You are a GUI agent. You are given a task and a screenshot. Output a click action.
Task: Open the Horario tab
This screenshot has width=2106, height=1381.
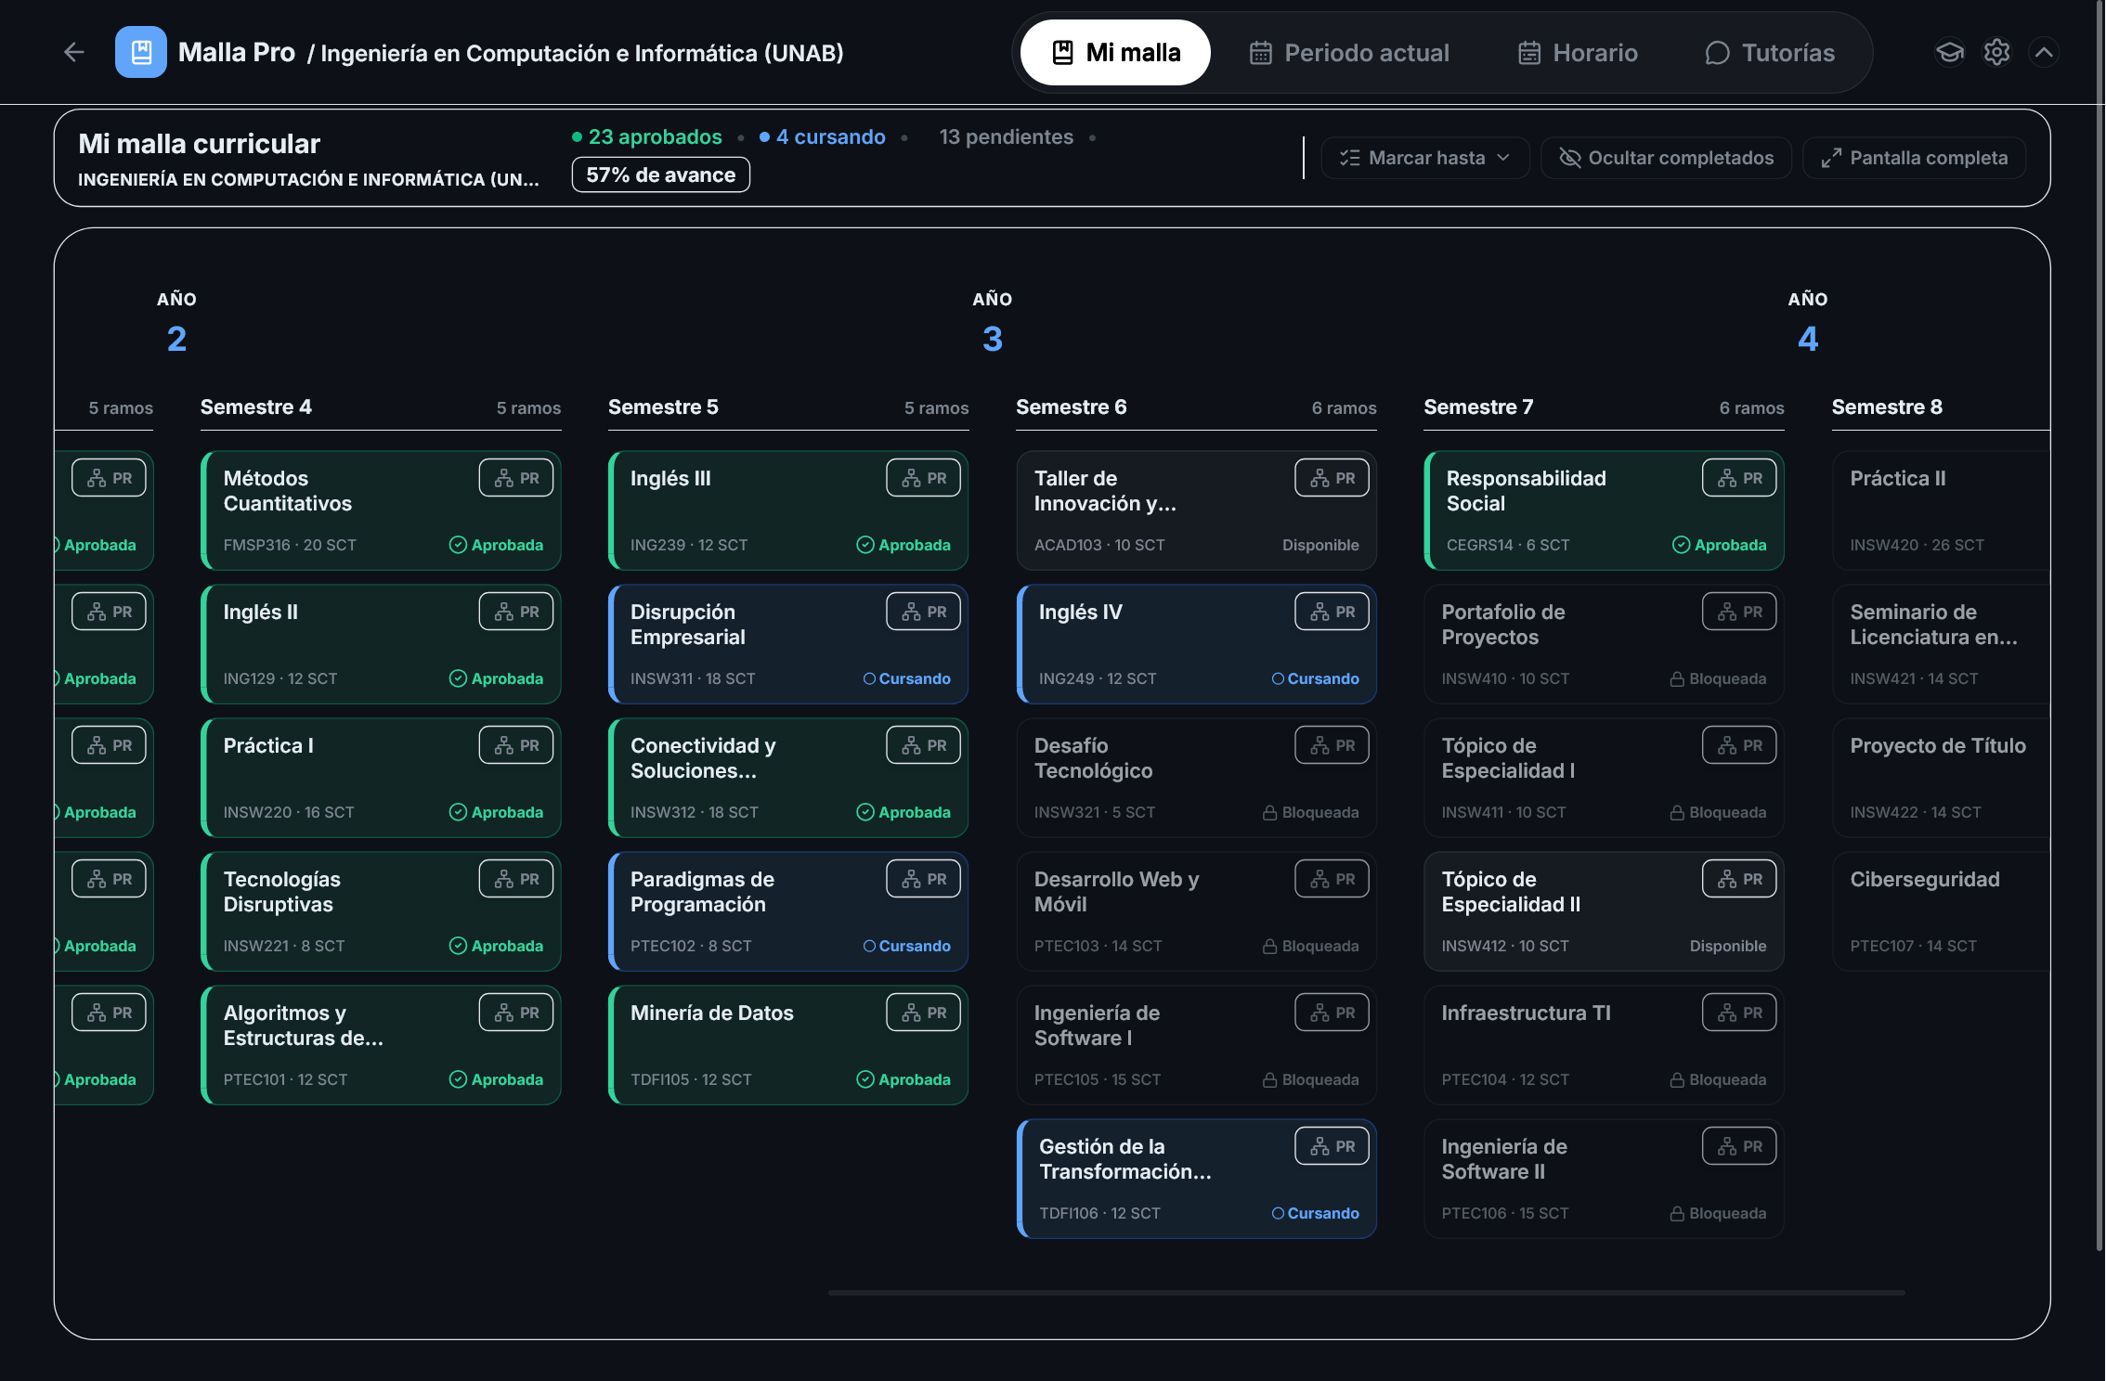1578,53
